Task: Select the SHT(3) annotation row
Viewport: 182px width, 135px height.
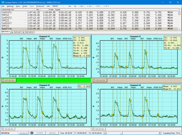Action: point(90,26)
